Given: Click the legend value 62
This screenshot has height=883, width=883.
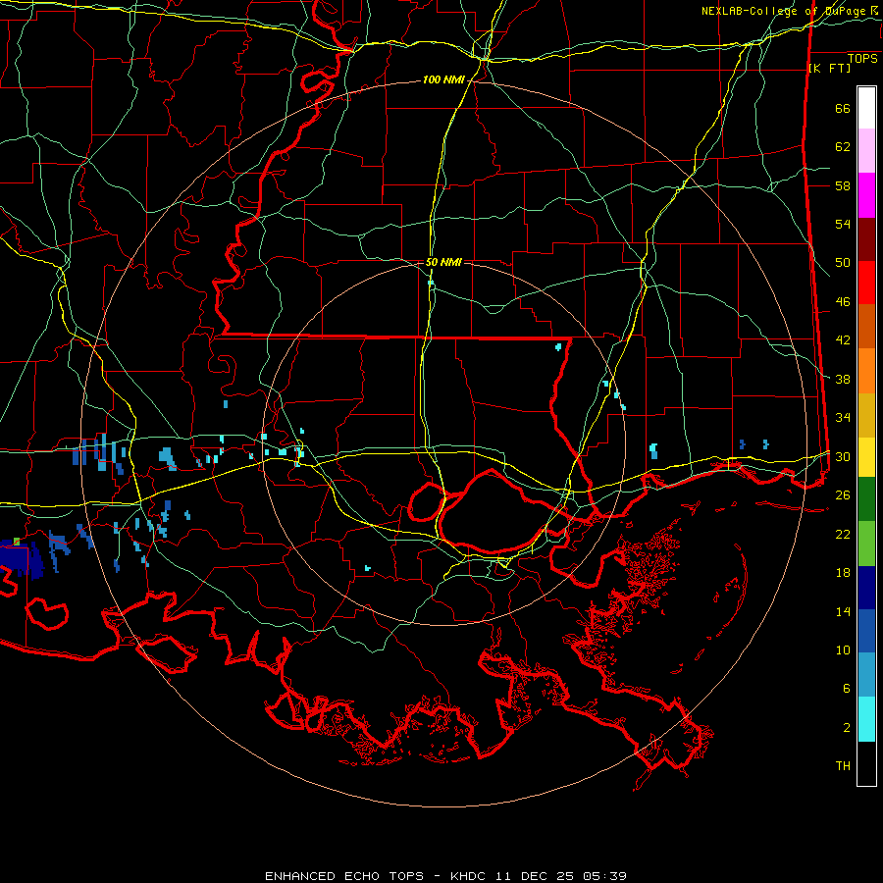Looking at the screenshot, I should pos(843,147).
